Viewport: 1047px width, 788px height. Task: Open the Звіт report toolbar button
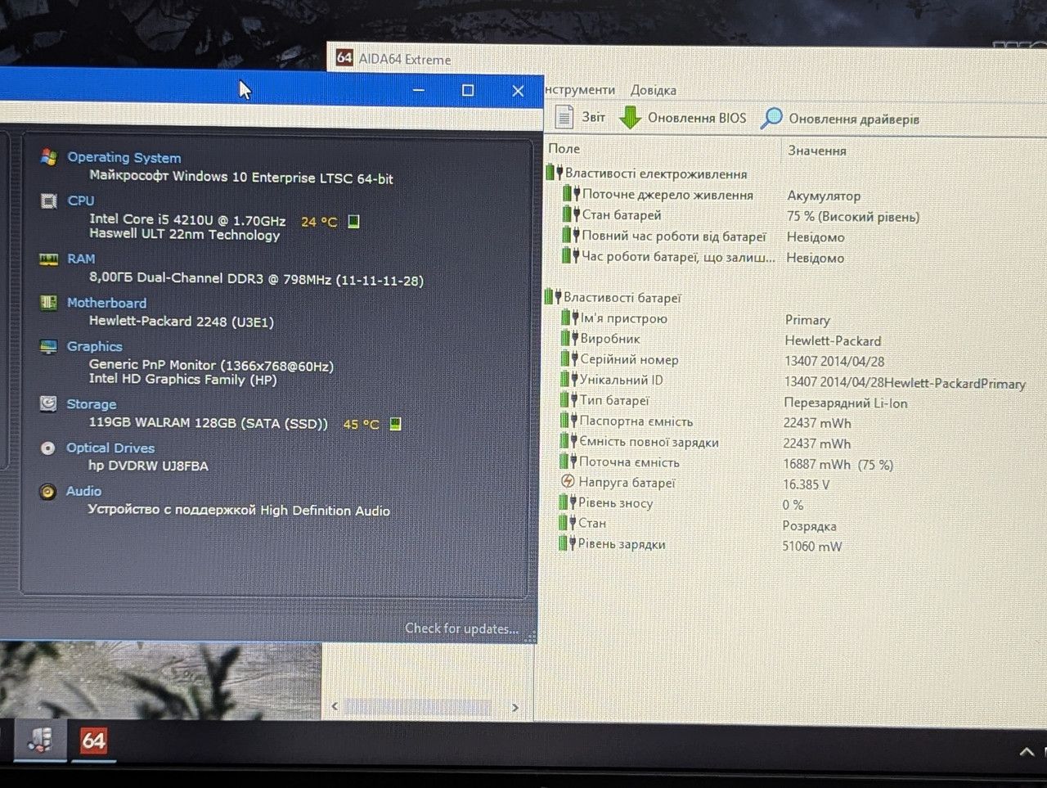580,117
